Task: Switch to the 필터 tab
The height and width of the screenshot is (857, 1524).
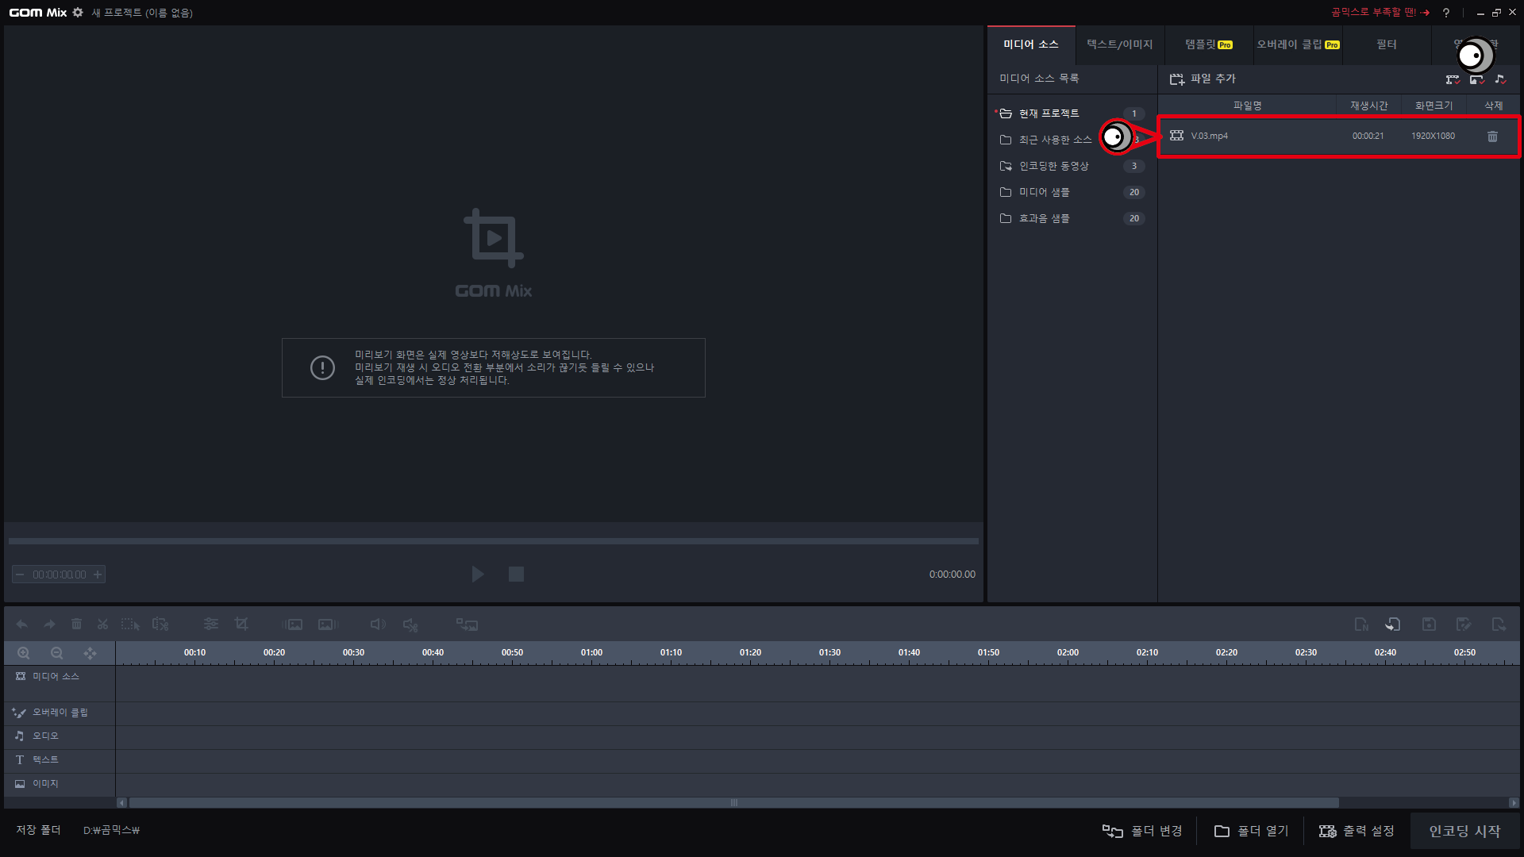Action: click(1386, 44)
